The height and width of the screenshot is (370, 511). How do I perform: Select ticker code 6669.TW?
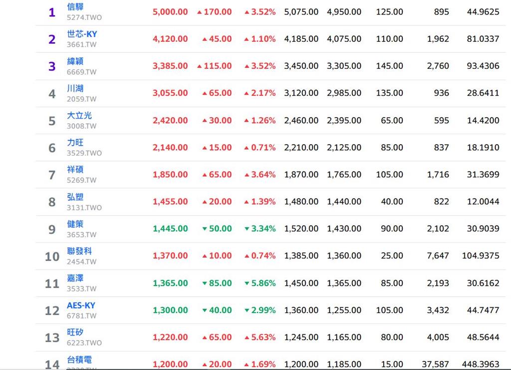[82, 72]
